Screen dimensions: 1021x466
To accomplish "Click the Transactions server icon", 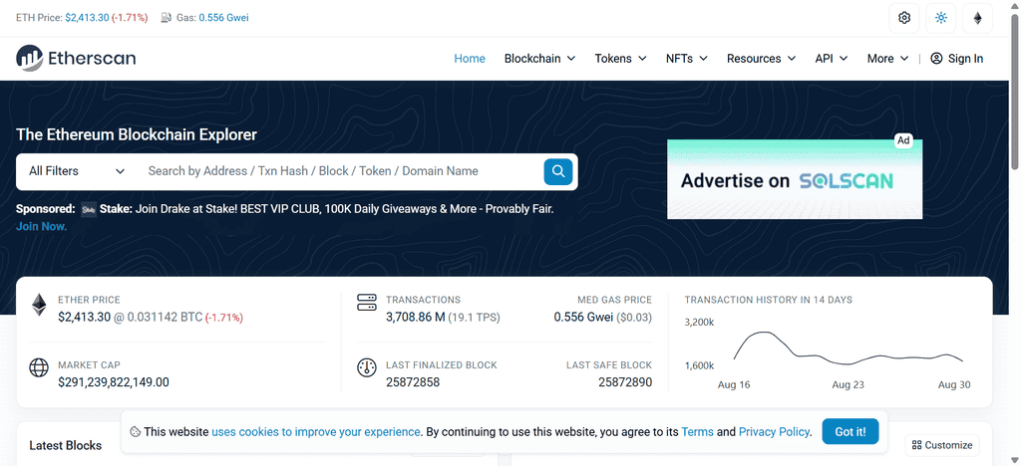I will point(367,303).
